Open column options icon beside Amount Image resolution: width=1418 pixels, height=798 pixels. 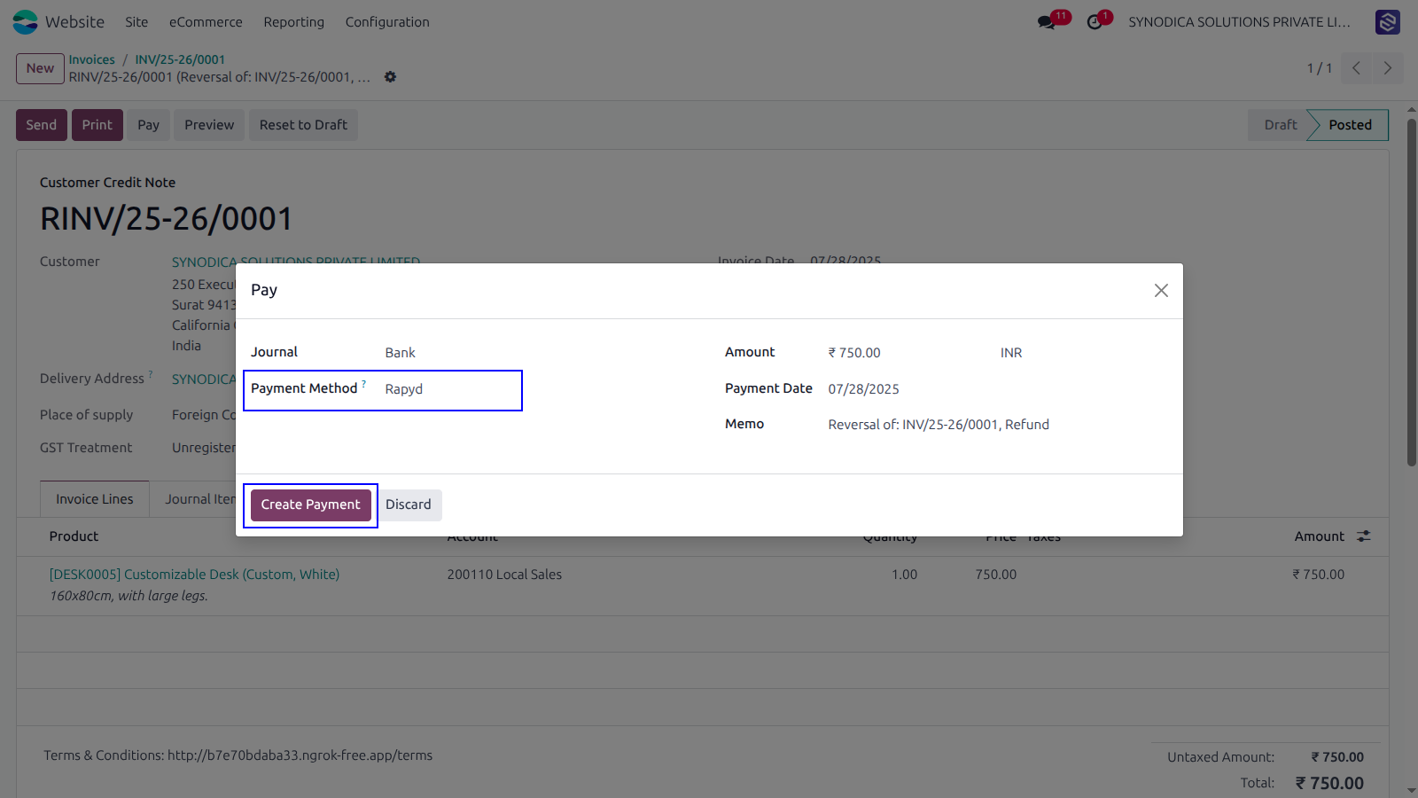click(1363, 536)
